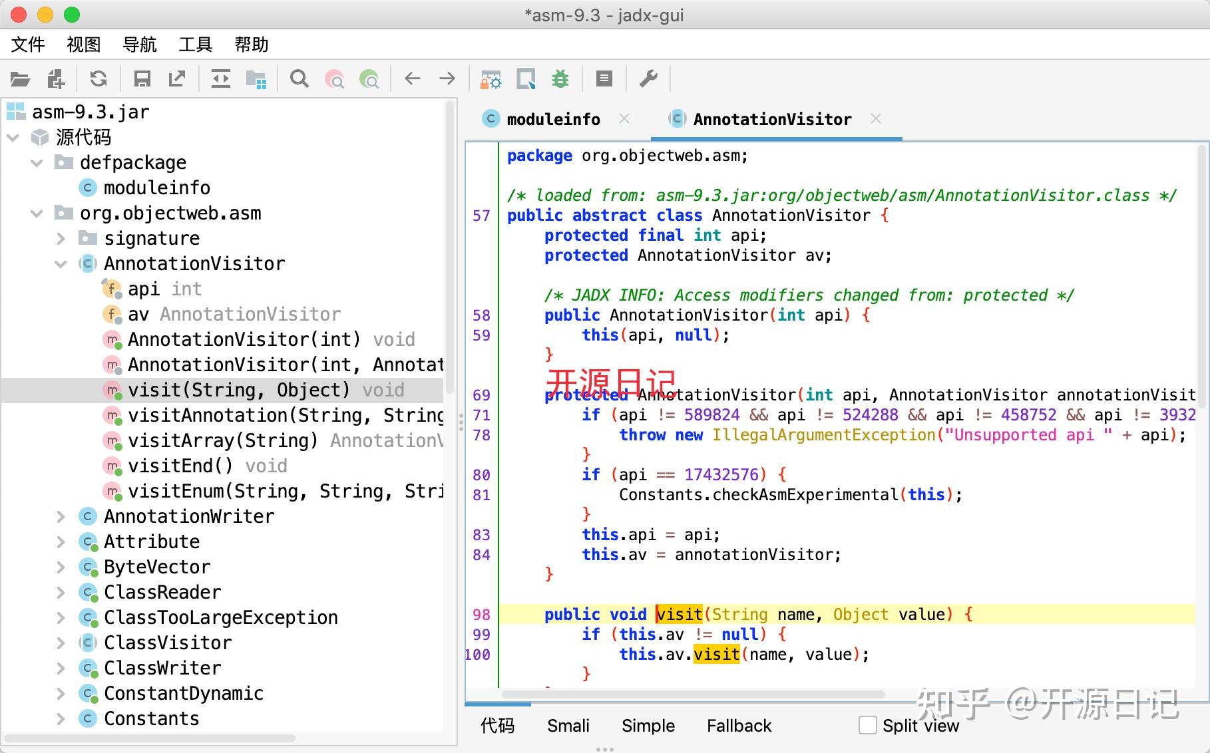Click the open file folder icon
This screenshot has width=1210, height=753.
20,79
